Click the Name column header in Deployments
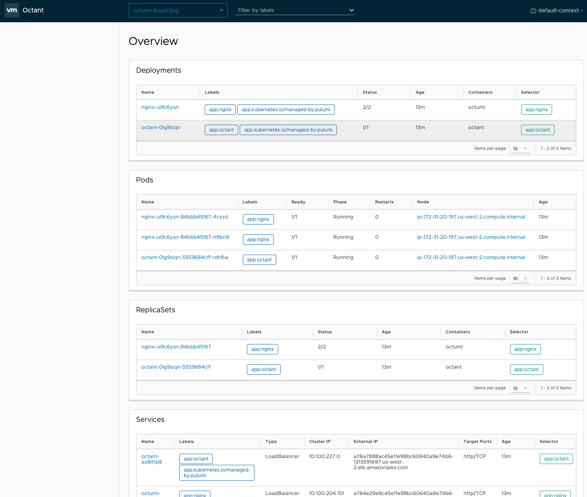Screen dimensions: 587x497 148,93
